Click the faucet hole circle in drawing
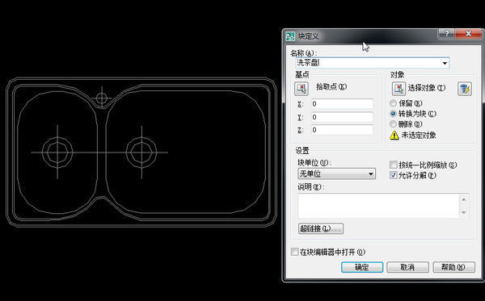Viewport: 485px width, 301px height. 102,98
